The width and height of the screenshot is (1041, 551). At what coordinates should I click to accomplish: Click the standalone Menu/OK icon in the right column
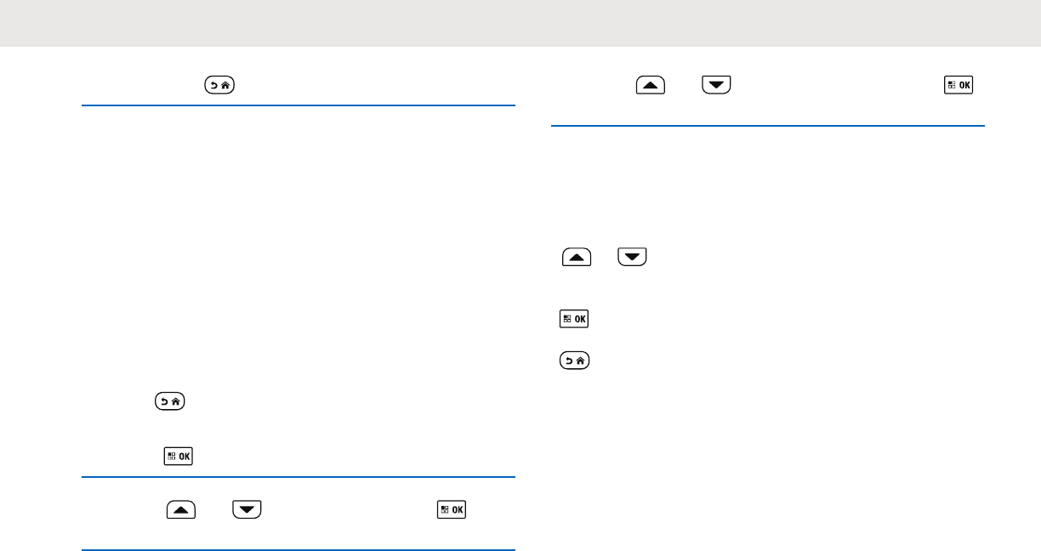tap(575, 320)
